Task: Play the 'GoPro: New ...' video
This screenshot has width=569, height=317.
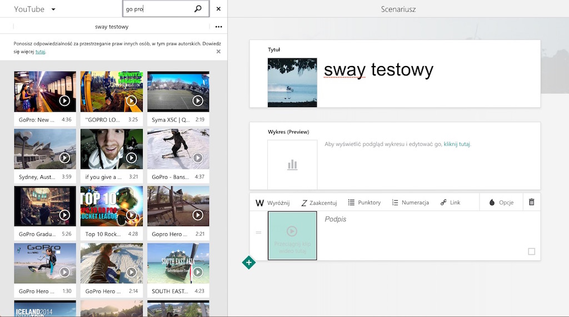Action: pos(64,100)
